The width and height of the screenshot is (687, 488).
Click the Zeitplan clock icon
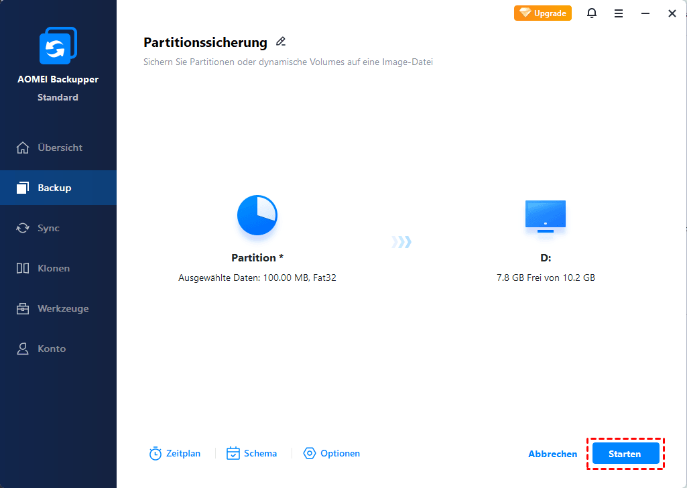155,453
